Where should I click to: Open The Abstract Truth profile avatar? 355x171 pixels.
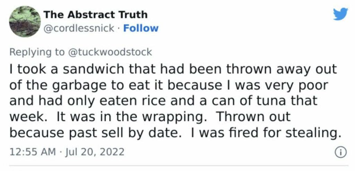click(x=25, y=21)
